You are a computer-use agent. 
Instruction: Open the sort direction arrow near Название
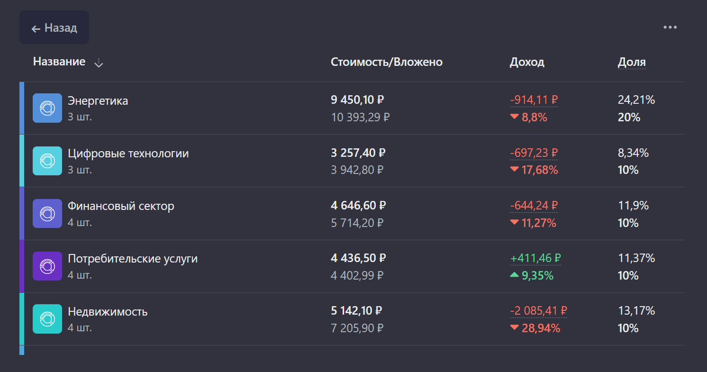tap(98, 62)
